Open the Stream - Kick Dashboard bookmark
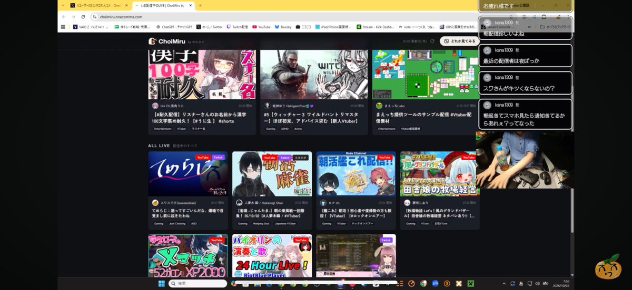This screenshot has height=290, width=632. [375, 26]
